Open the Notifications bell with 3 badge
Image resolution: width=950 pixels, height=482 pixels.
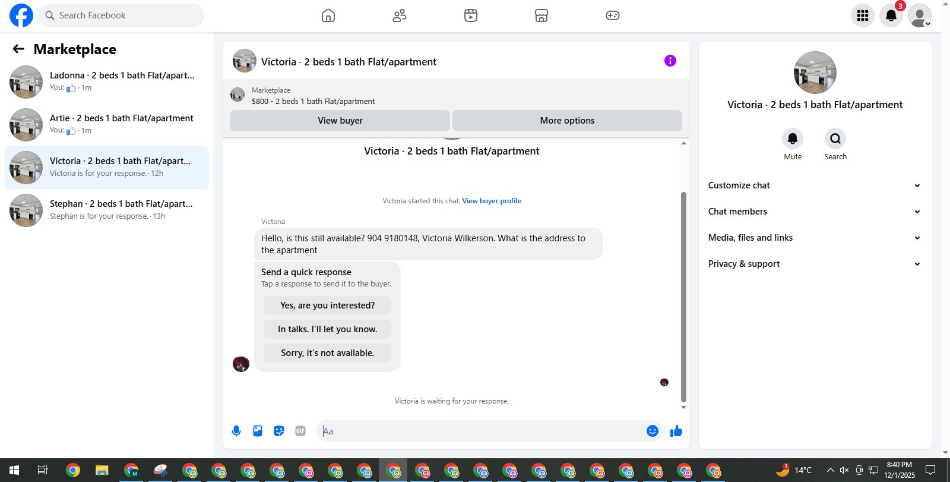tap(891, 15)
